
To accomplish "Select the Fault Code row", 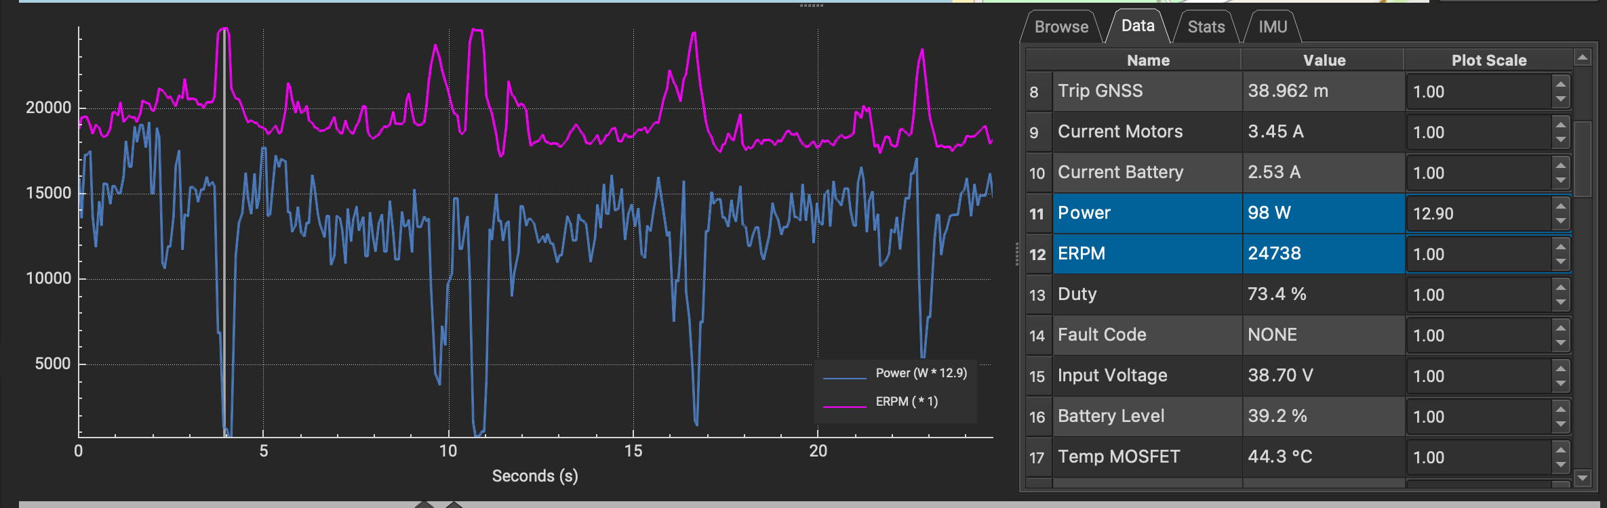I will [x=1146, y=335].
